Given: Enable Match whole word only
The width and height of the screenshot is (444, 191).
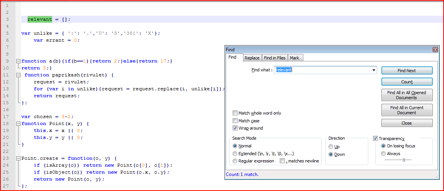Looking at the screenshot, I should tap(235, 113).
